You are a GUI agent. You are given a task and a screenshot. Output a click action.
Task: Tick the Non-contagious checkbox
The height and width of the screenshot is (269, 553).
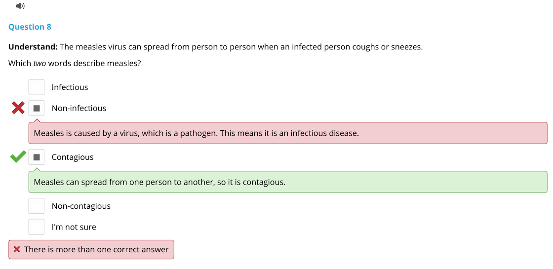(x=37, y=206)
